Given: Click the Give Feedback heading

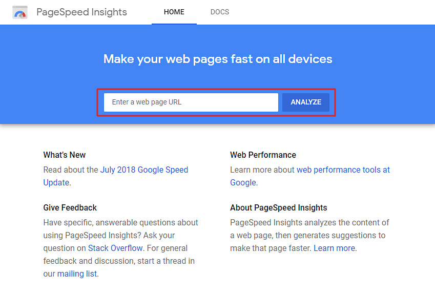Looking at the screenshot, I should pyautogui.click(x=70, y=207).
